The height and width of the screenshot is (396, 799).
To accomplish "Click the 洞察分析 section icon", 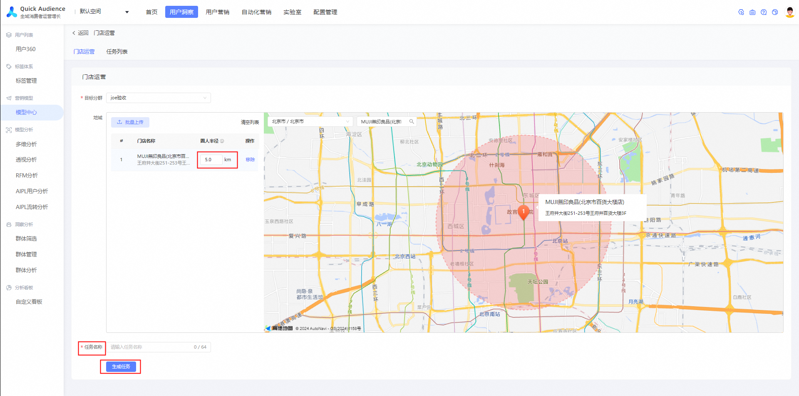I will tap(9, 224).
